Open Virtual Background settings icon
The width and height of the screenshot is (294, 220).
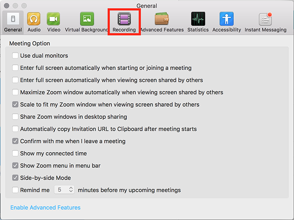pyautogui.click(x=87, y=19)
